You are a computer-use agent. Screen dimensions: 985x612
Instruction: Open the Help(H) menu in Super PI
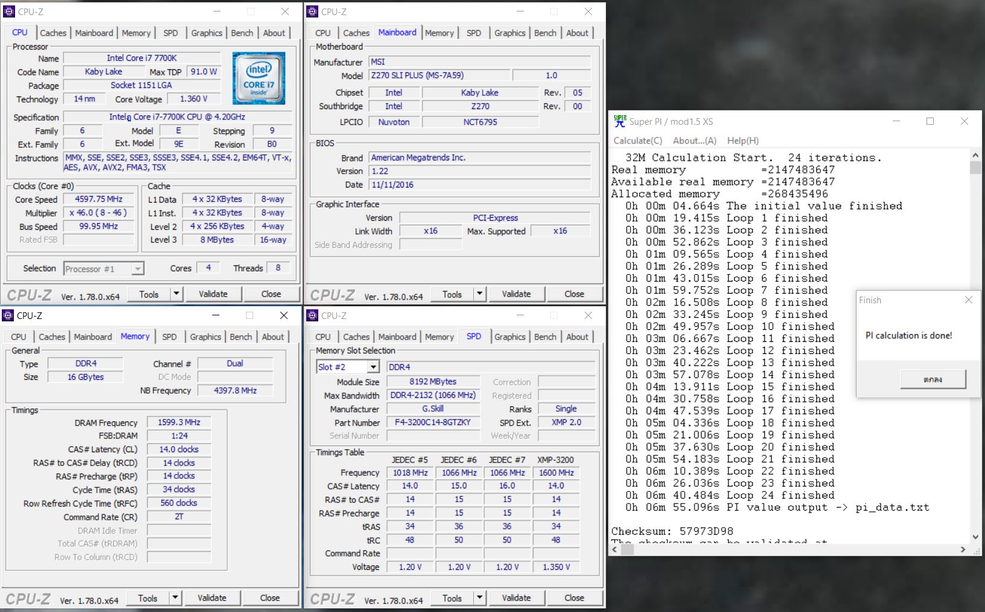[742, 140]
